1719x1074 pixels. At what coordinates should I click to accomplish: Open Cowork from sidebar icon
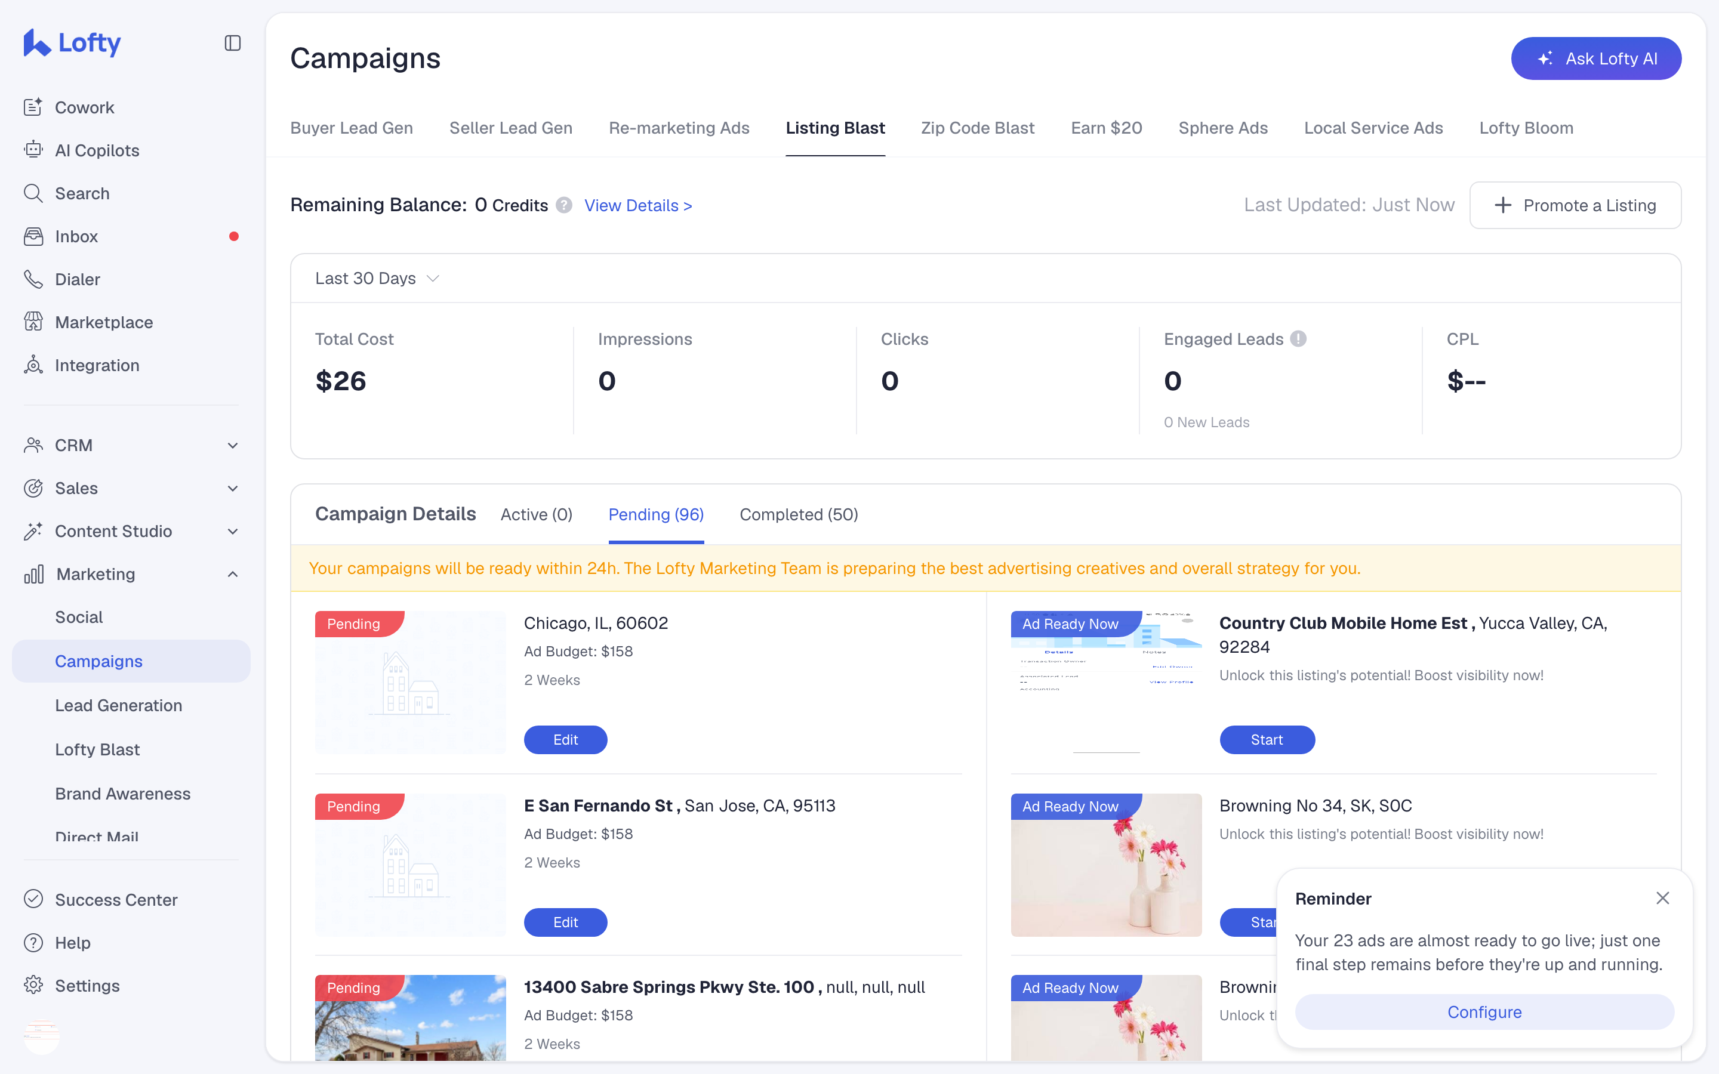[x=33, y=107]
